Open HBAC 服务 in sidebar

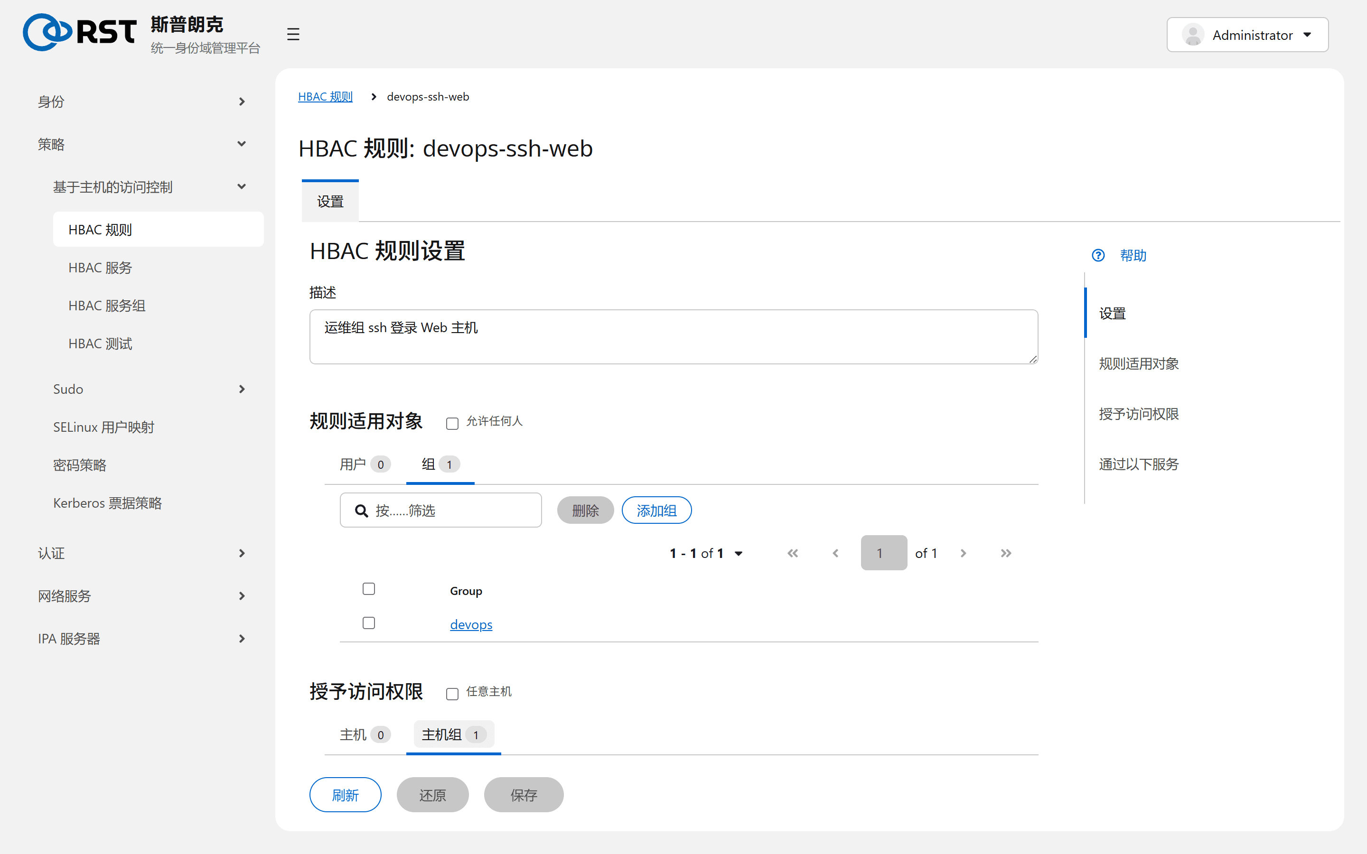158,268
